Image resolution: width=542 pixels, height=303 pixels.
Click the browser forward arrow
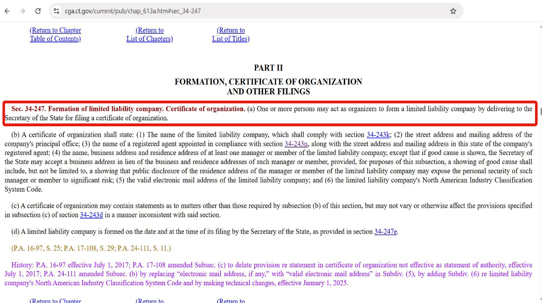pyautogui.click(x=23, y=11)
